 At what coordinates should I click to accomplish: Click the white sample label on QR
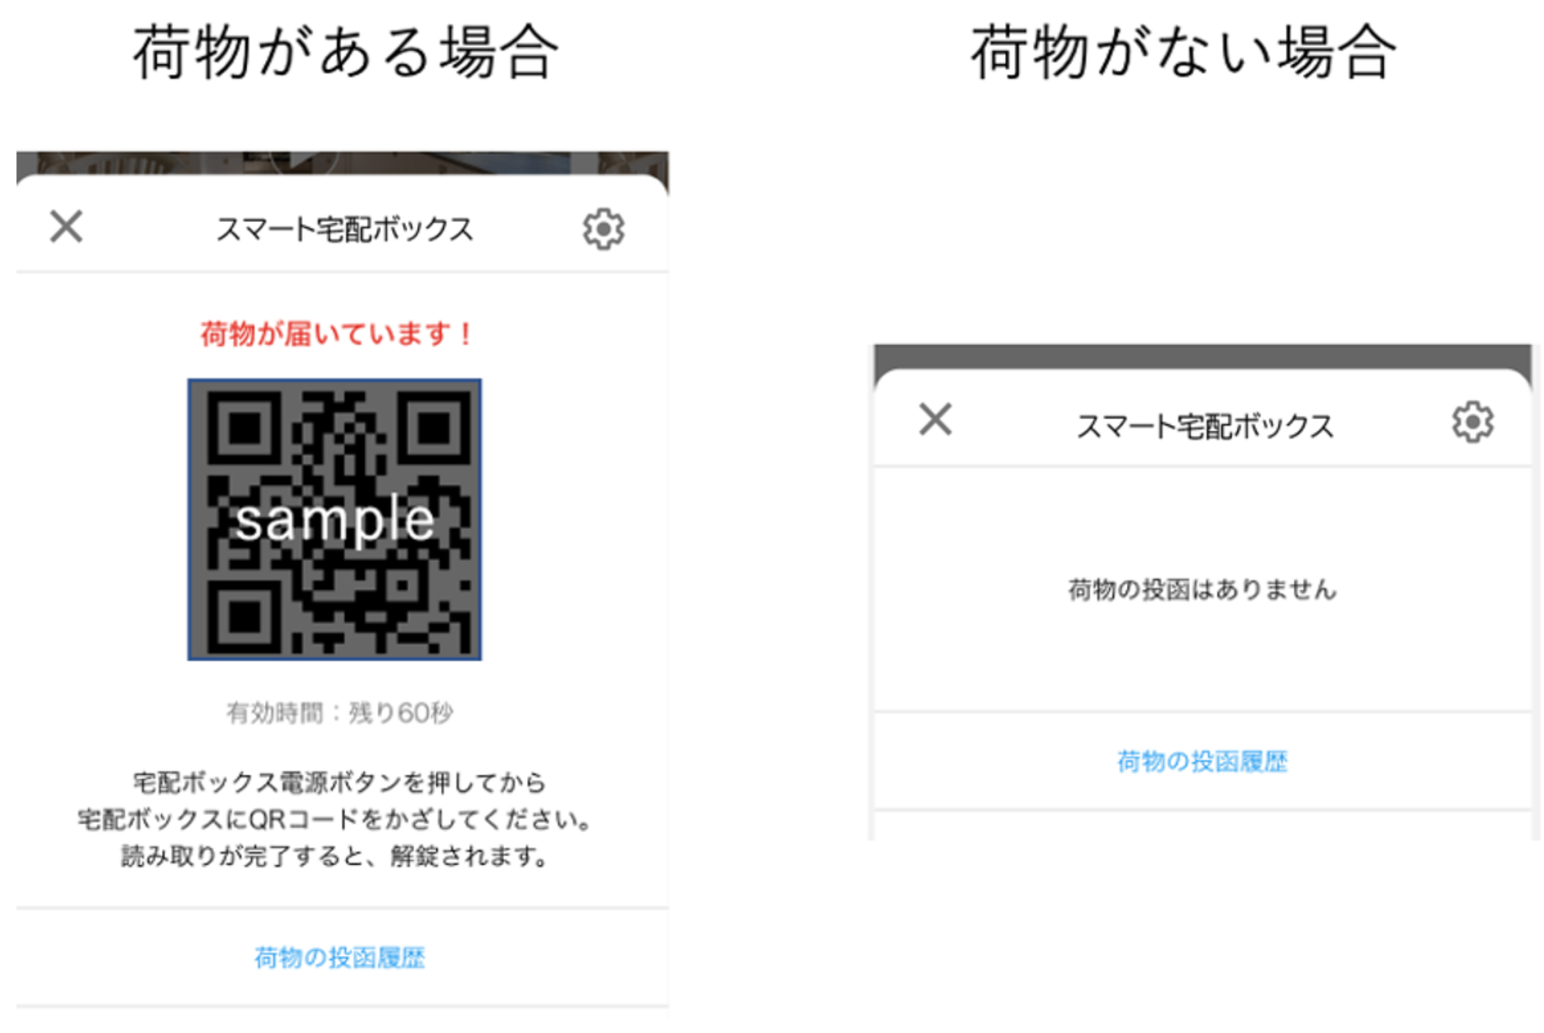click(x=334, y=520)
